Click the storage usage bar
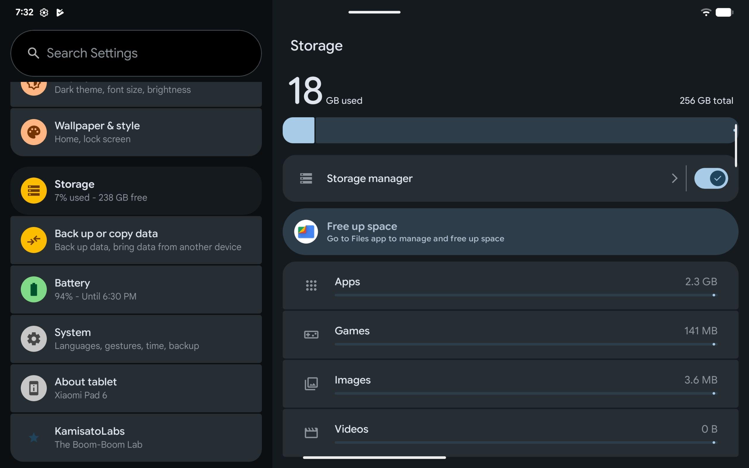This screenshot has height=468, width=749. 510,130
